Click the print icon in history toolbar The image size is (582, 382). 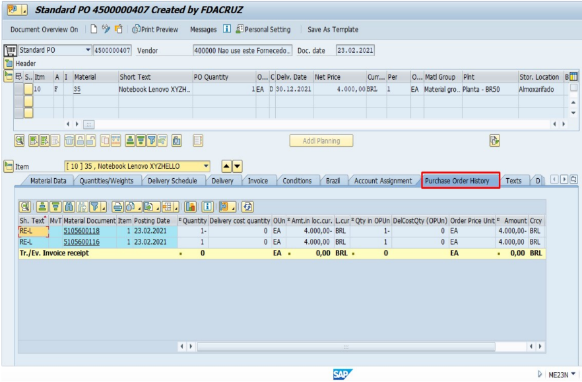tap(117, 207)
